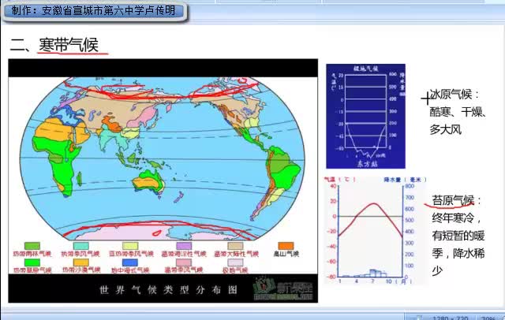
Task: Click the pink 温带季风气候 legend swatch
Action: [184, 262]
